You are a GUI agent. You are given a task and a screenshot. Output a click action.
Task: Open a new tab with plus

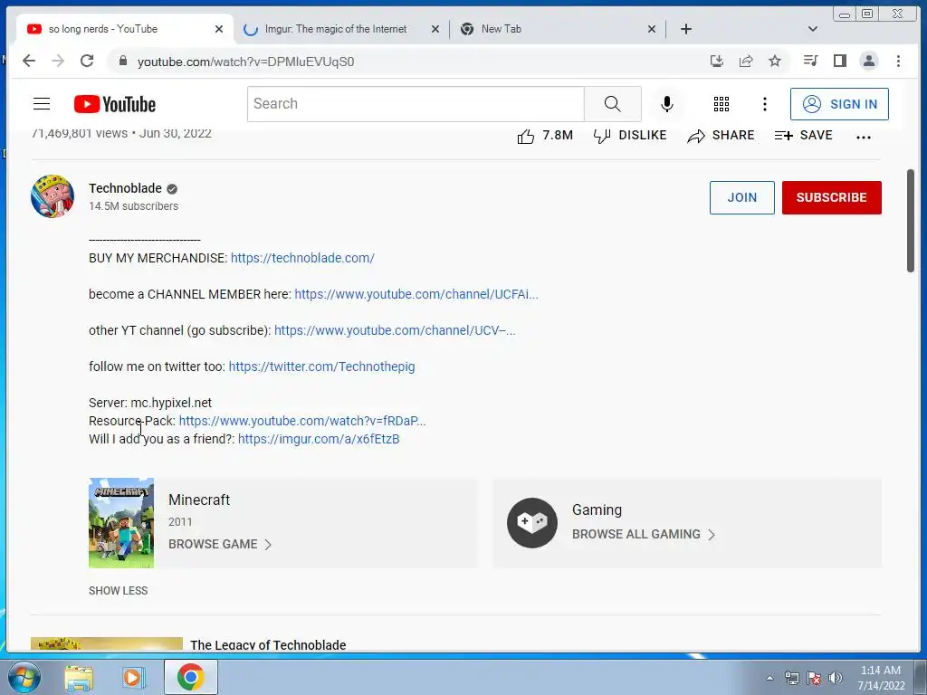tap(686, 29)
